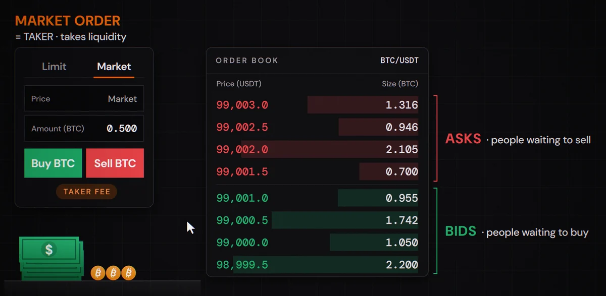Click the TAKER FEE badge
Image resolution: width=606 pixels, height=296 pixels.
point(87,192)
